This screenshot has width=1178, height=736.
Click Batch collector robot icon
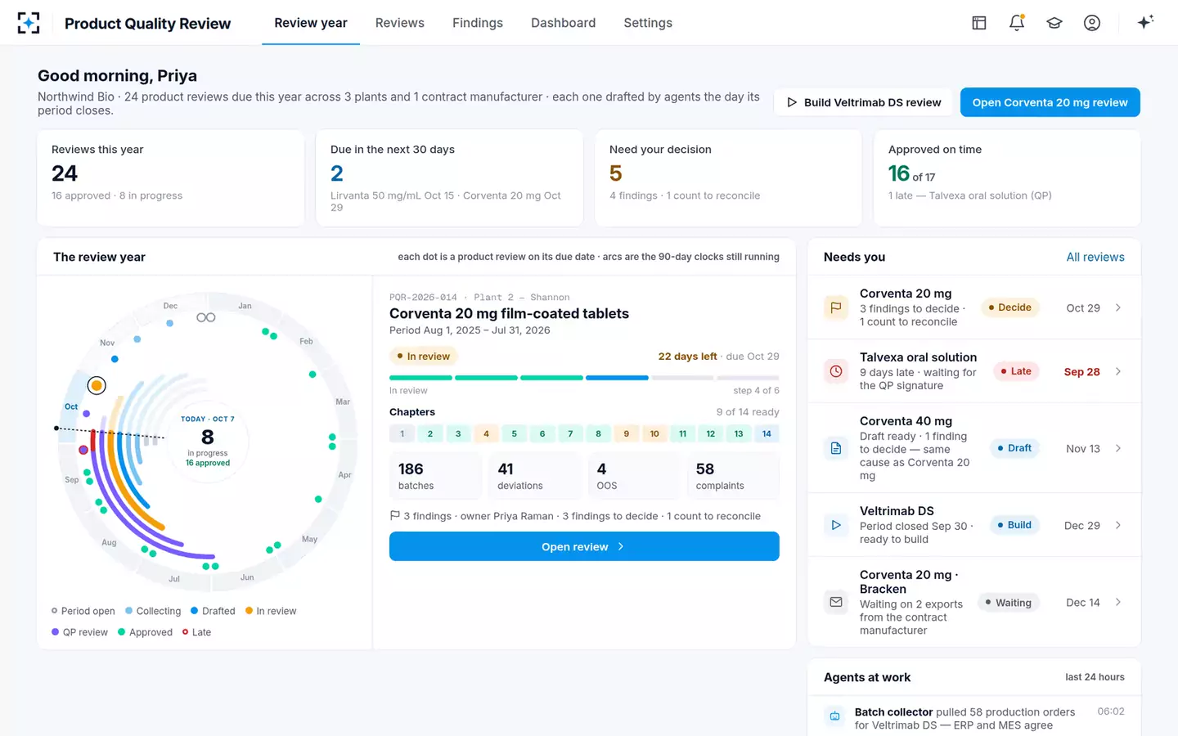[834, 716]
